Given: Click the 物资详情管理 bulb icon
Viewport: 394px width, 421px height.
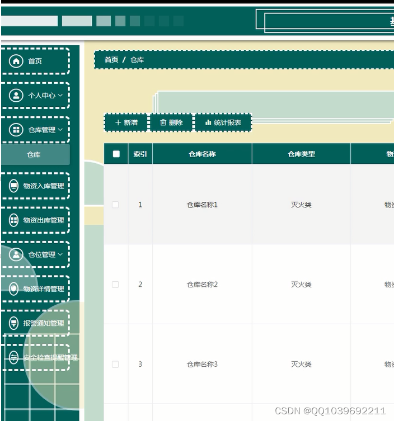Looking at the screenshot, I should pyautogui.click(x=13, y=289).
